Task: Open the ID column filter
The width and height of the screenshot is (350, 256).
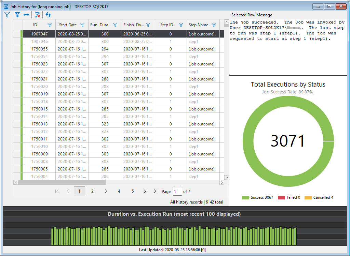Action: 50,25
